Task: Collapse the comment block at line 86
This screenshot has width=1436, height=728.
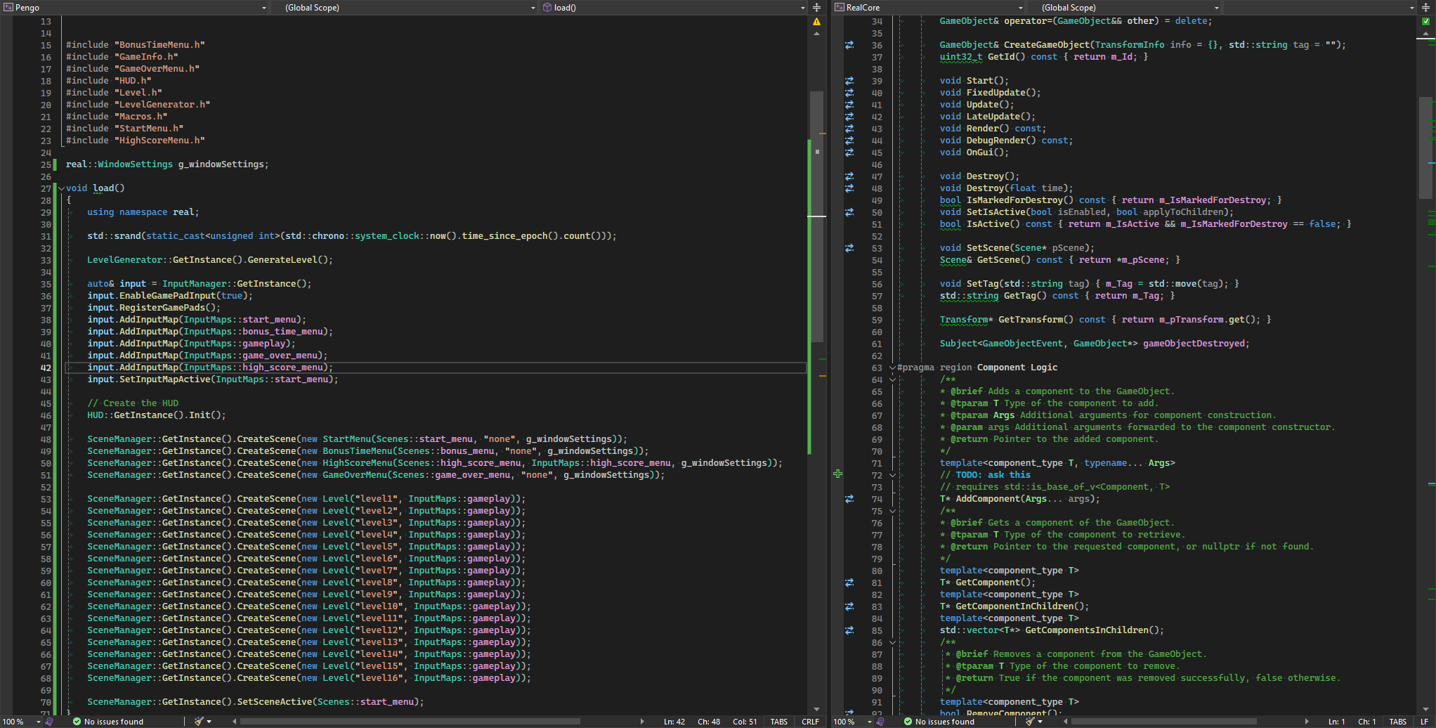Action: point(892,642)
